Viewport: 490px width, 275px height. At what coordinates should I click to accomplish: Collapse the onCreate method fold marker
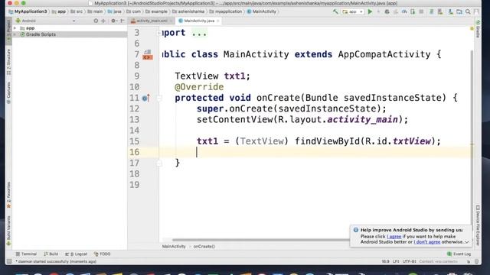tap(159, 98)
